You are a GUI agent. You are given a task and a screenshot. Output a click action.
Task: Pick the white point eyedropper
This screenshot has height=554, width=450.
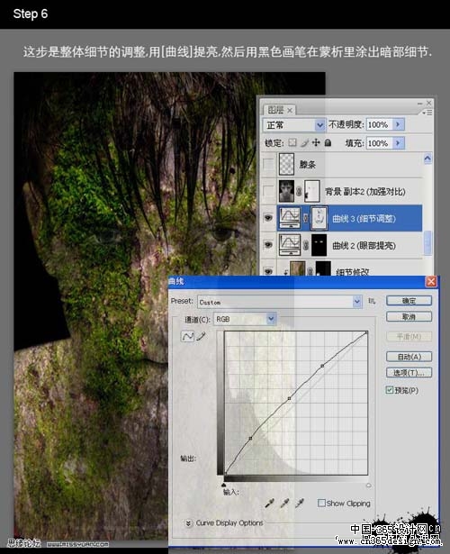(300, 504)
